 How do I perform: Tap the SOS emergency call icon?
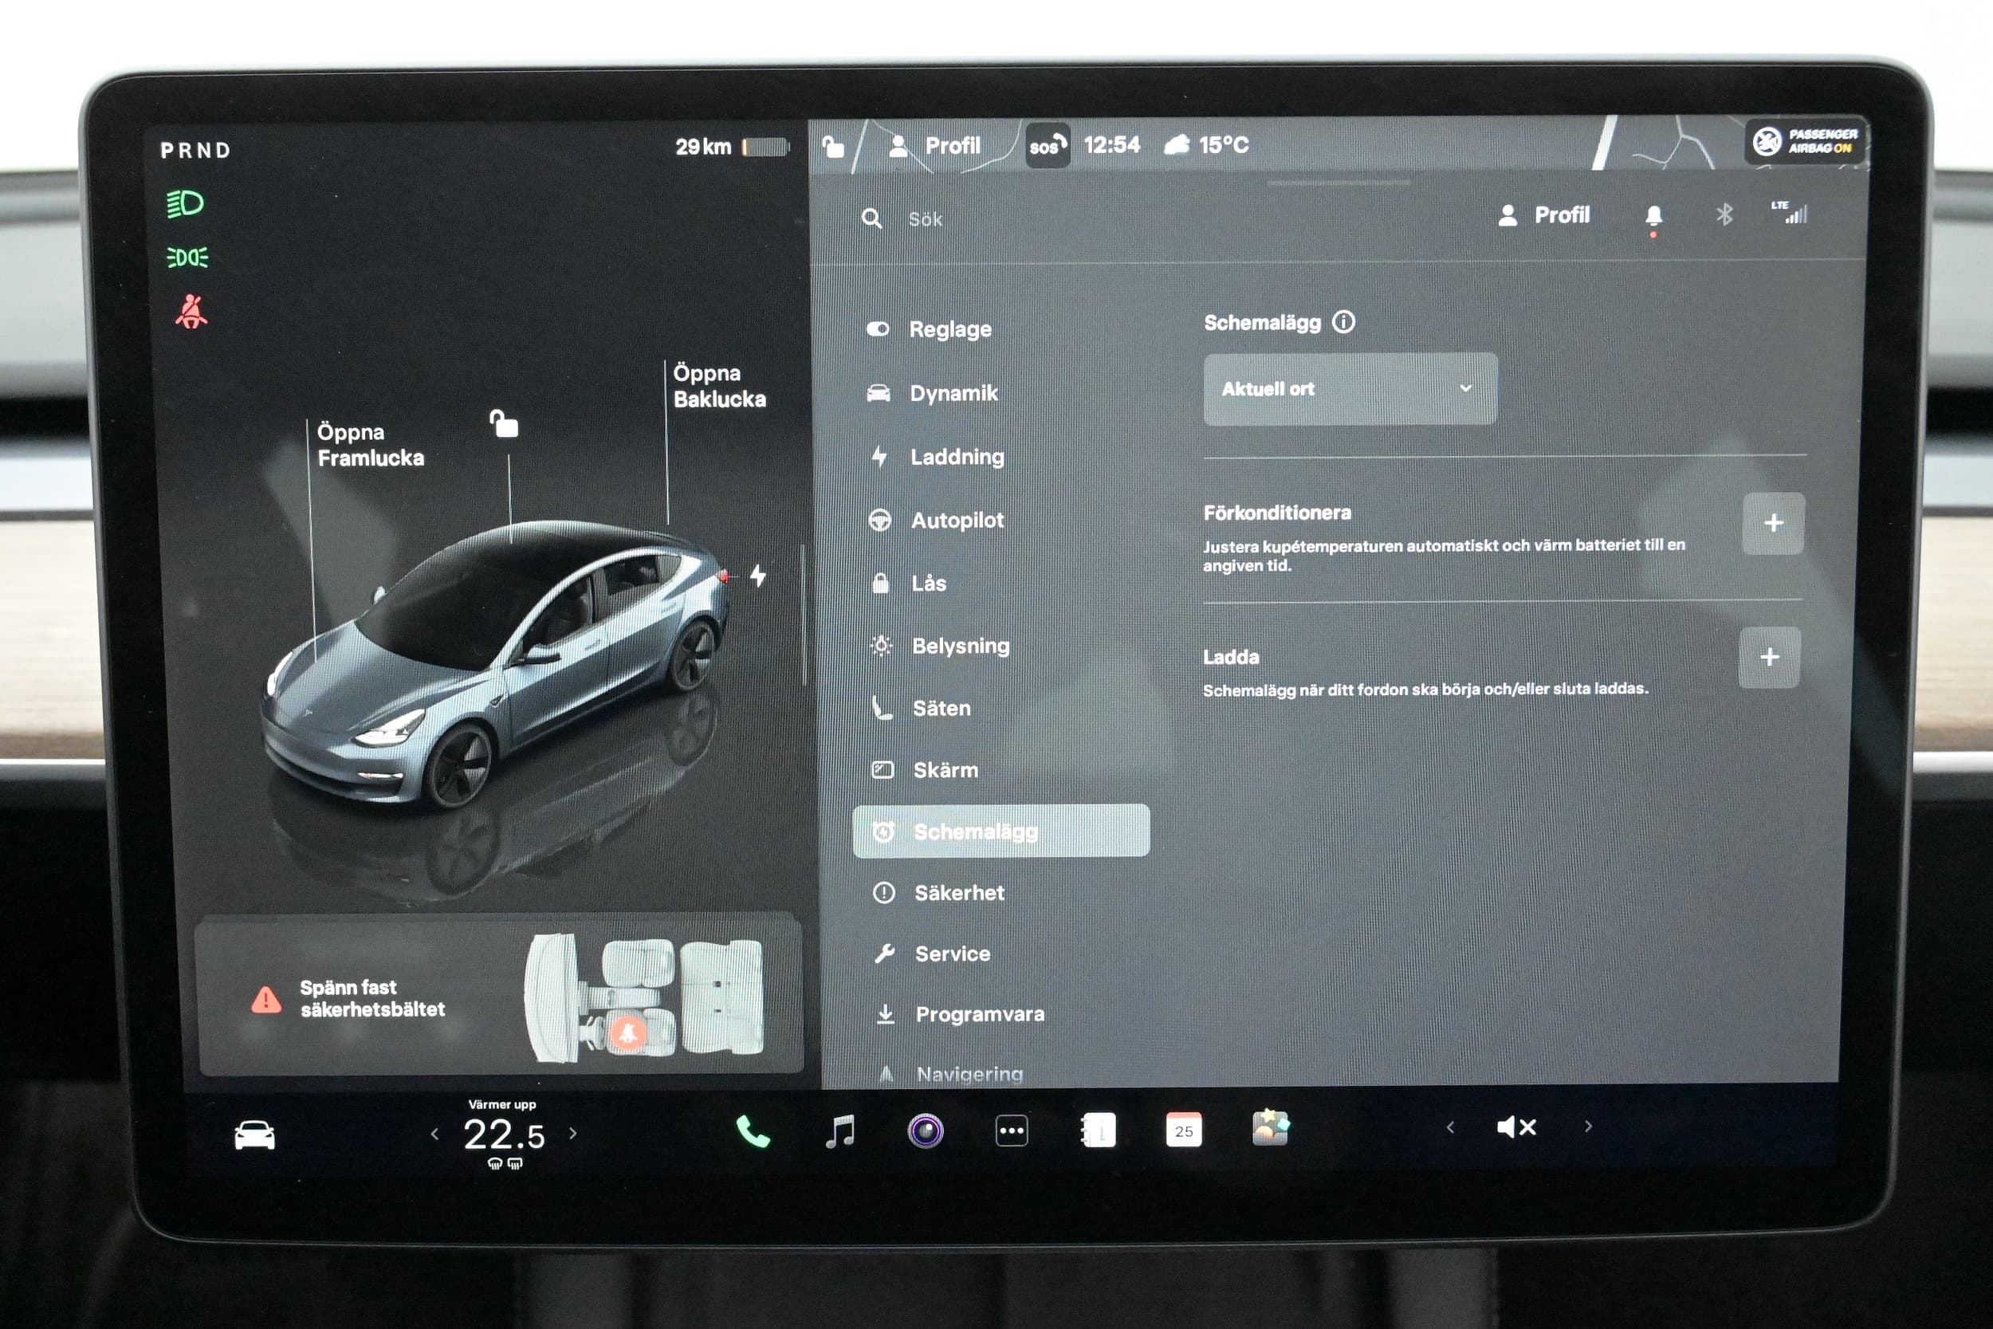(x=1048, y=146)
